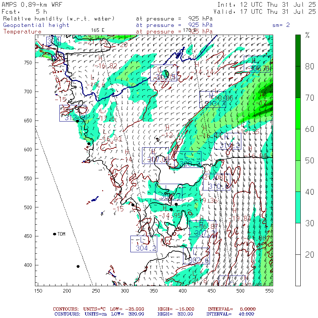The height and width of the screenshot is (318, 318).
Task: Select the Relative humidity (w.r.t. water) label
Action: pos(59,19)
